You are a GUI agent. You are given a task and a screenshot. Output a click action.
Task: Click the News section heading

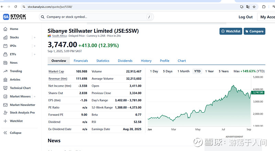point(54,141)
